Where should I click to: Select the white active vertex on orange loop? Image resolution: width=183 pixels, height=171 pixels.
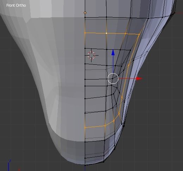pyautogui.click(x=106, y=33)
